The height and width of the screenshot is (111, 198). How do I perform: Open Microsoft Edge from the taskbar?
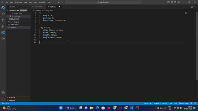[x=97, y=108]
